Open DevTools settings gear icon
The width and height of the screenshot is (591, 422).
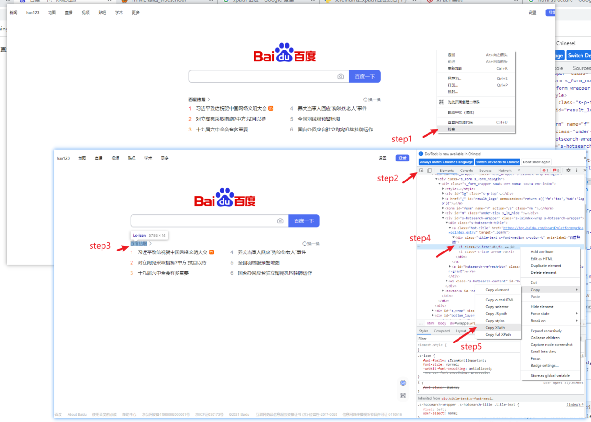[x=568, y=171]
